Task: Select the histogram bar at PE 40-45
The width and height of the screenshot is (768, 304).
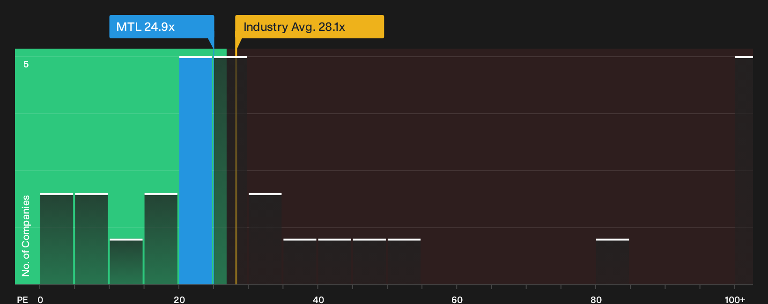Action: [x=334, y=262]
